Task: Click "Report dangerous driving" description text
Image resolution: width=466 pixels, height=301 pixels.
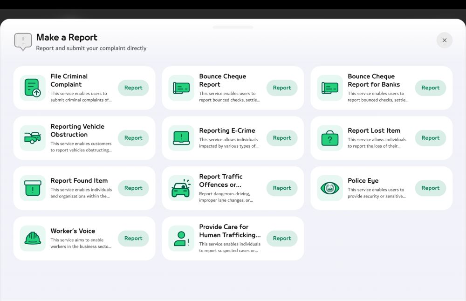Action: pyautogui.click(x=225, y=194)
